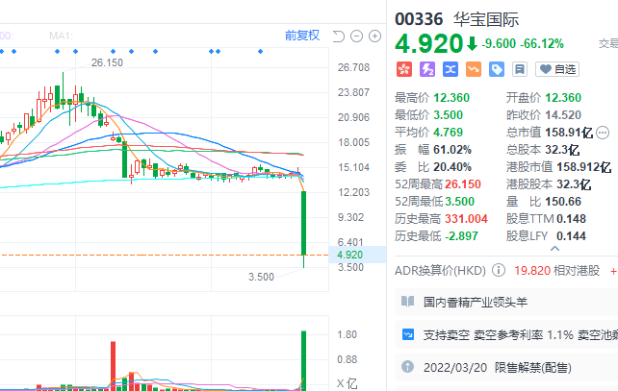
Task: Click the purple lightning badge icon
Action: click(426, 69)
